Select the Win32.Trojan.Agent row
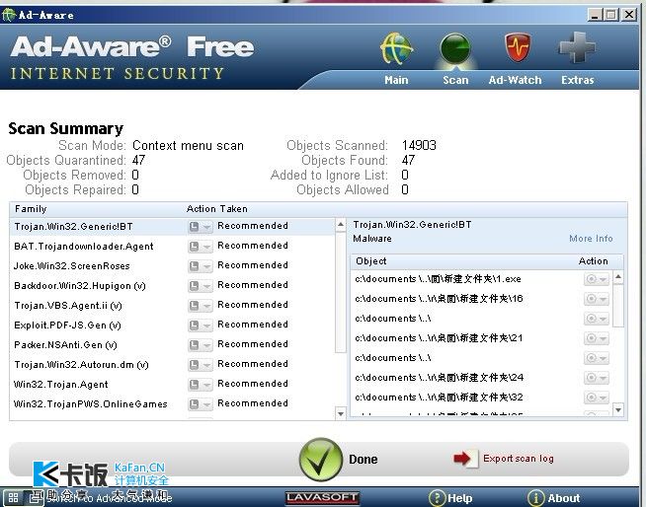646x507 pixels. [172, 385]
